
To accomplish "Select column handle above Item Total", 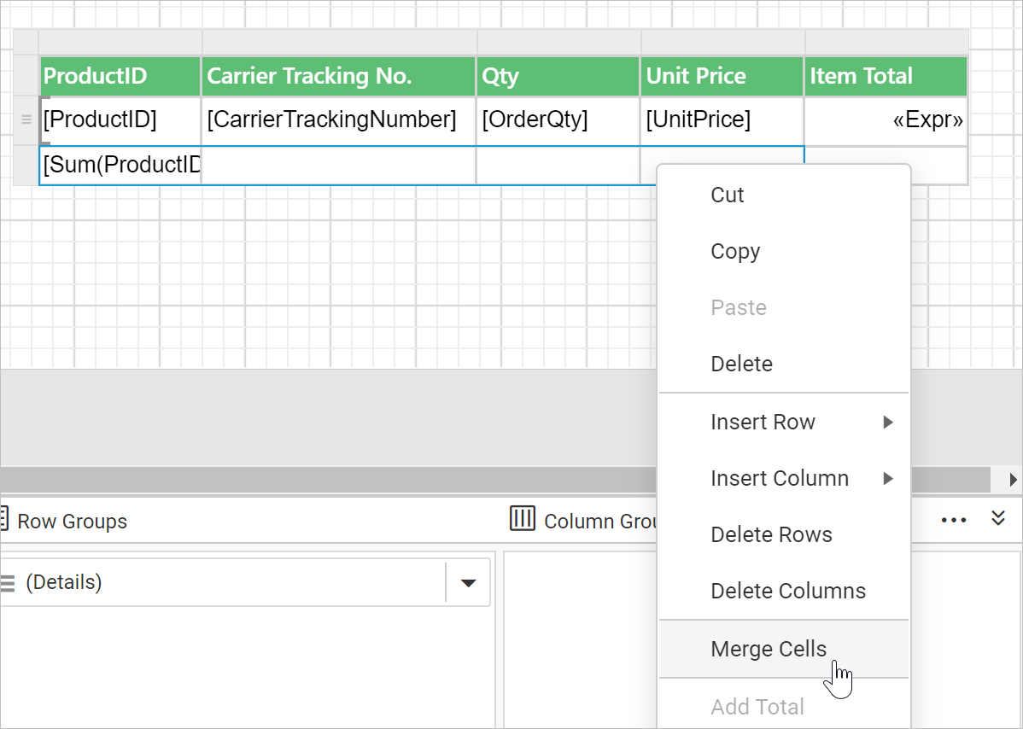I will click(886, 42).
